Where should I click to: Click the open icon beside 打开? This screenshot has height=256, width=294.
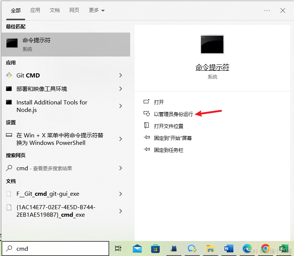(146, 101)
